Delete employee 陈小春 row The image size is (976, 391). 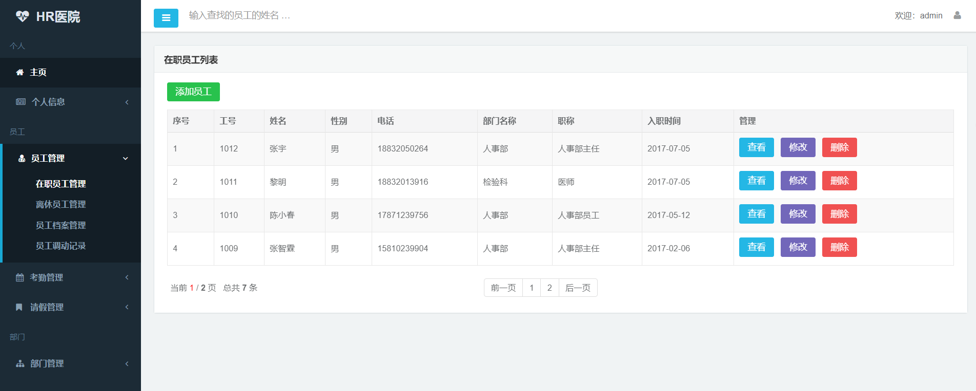pos(840,214)
